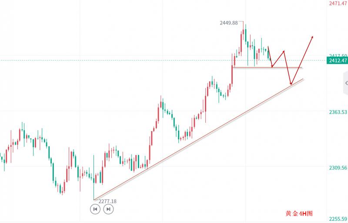Click the 2255.59 price axis label
348x223 pixels.
[338, 219]
